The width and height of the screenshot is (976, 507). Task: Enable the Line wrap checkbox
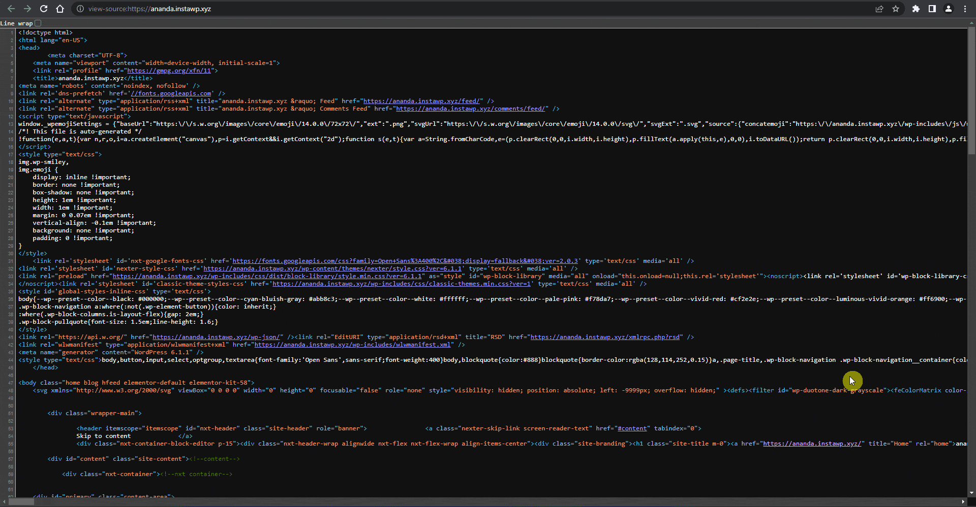[38, 23]
